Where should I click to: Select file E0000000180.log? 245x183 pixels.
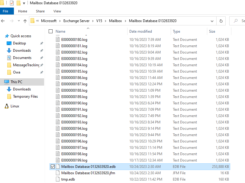[x=74, y=40]
